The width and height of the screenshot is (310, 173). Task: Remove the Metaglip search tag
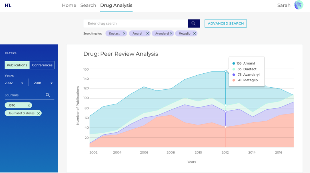pos(194,34)
